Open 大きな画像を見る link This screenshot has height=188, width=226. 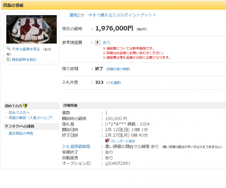coord(26,49)
